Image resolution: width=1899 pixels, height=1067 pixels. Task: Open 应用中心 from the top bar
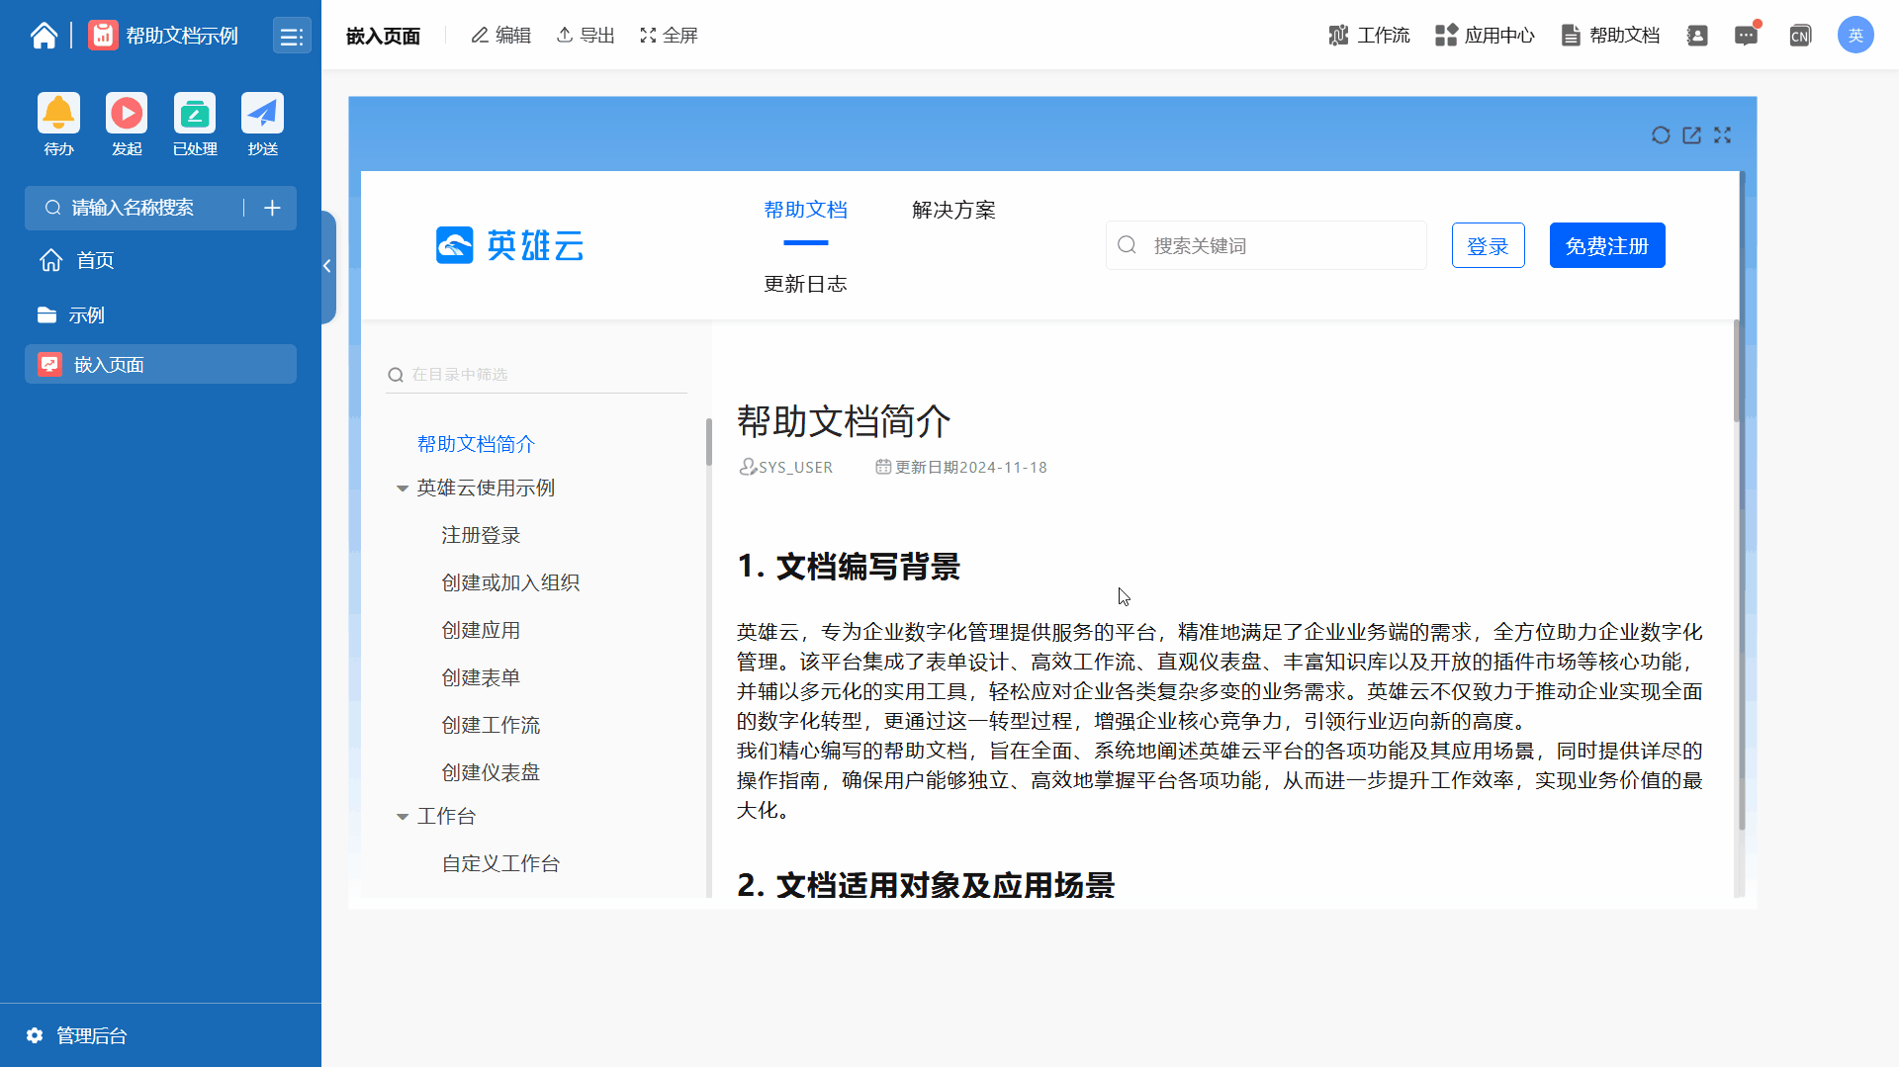click(1485, 36)
